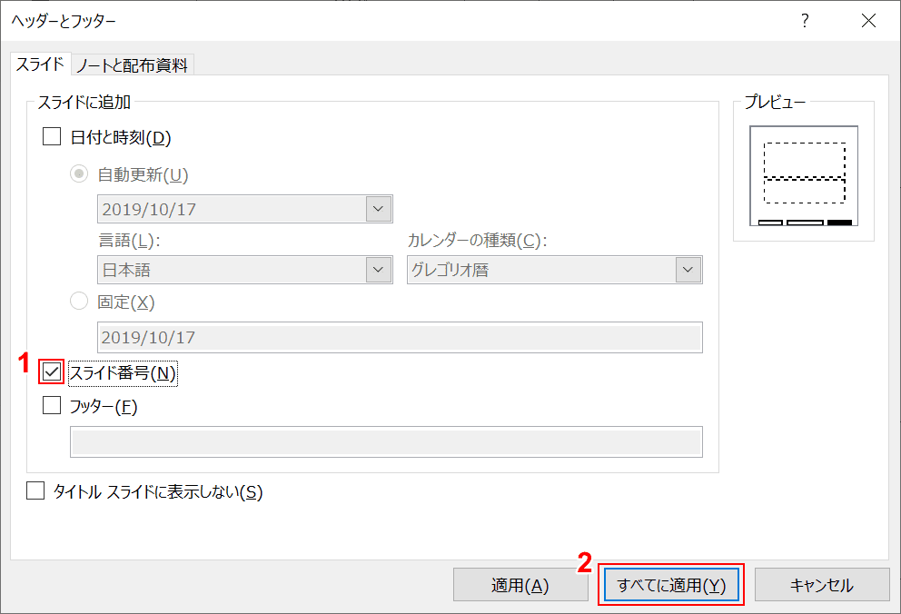Open the ノートと配布資料 tab
The width and height of the screenshot is (901, 614).
click(x=133, y=64)
